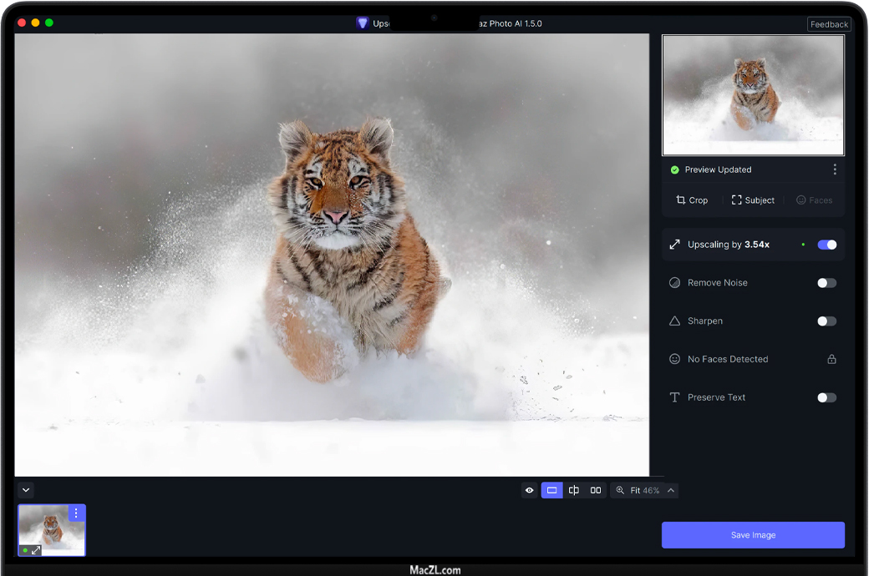Select the Crop tool
The image size is (869, 576).
(692, 200)
